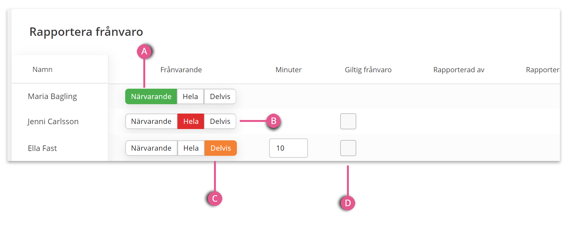Click the pink A annotation marker
Image resolution: width=568 pixels, height=230 pixels.
144,51
